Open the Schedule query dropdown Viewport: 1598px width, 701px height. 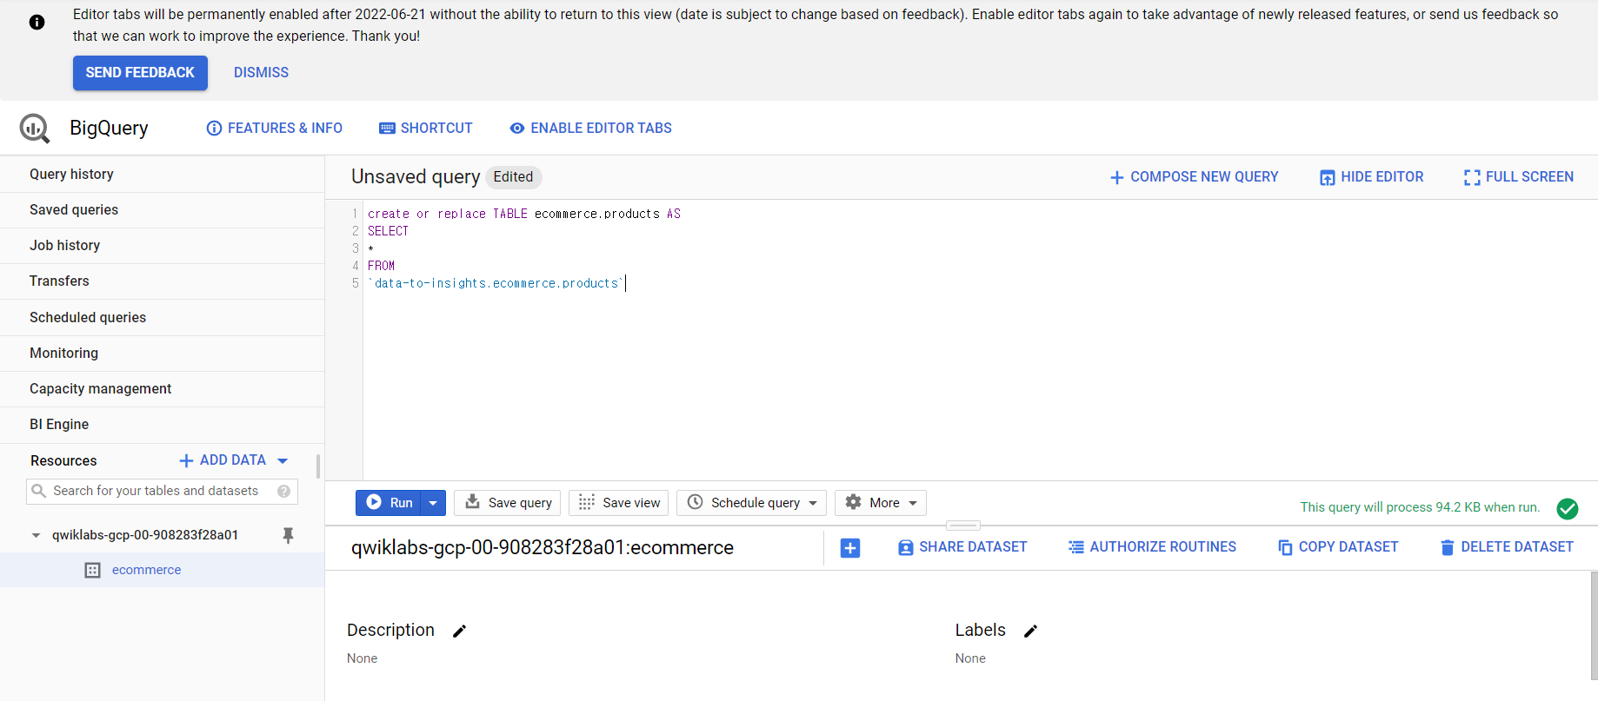point(751,503)
